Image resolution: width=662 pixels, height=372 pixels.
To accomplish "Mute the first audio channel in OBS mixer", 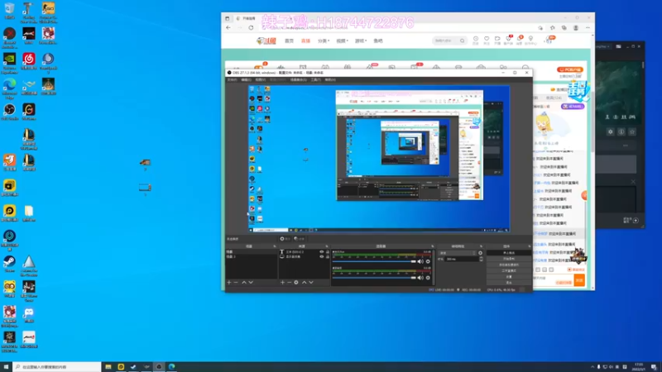I will pyautogui.click(x=420, y=261).
